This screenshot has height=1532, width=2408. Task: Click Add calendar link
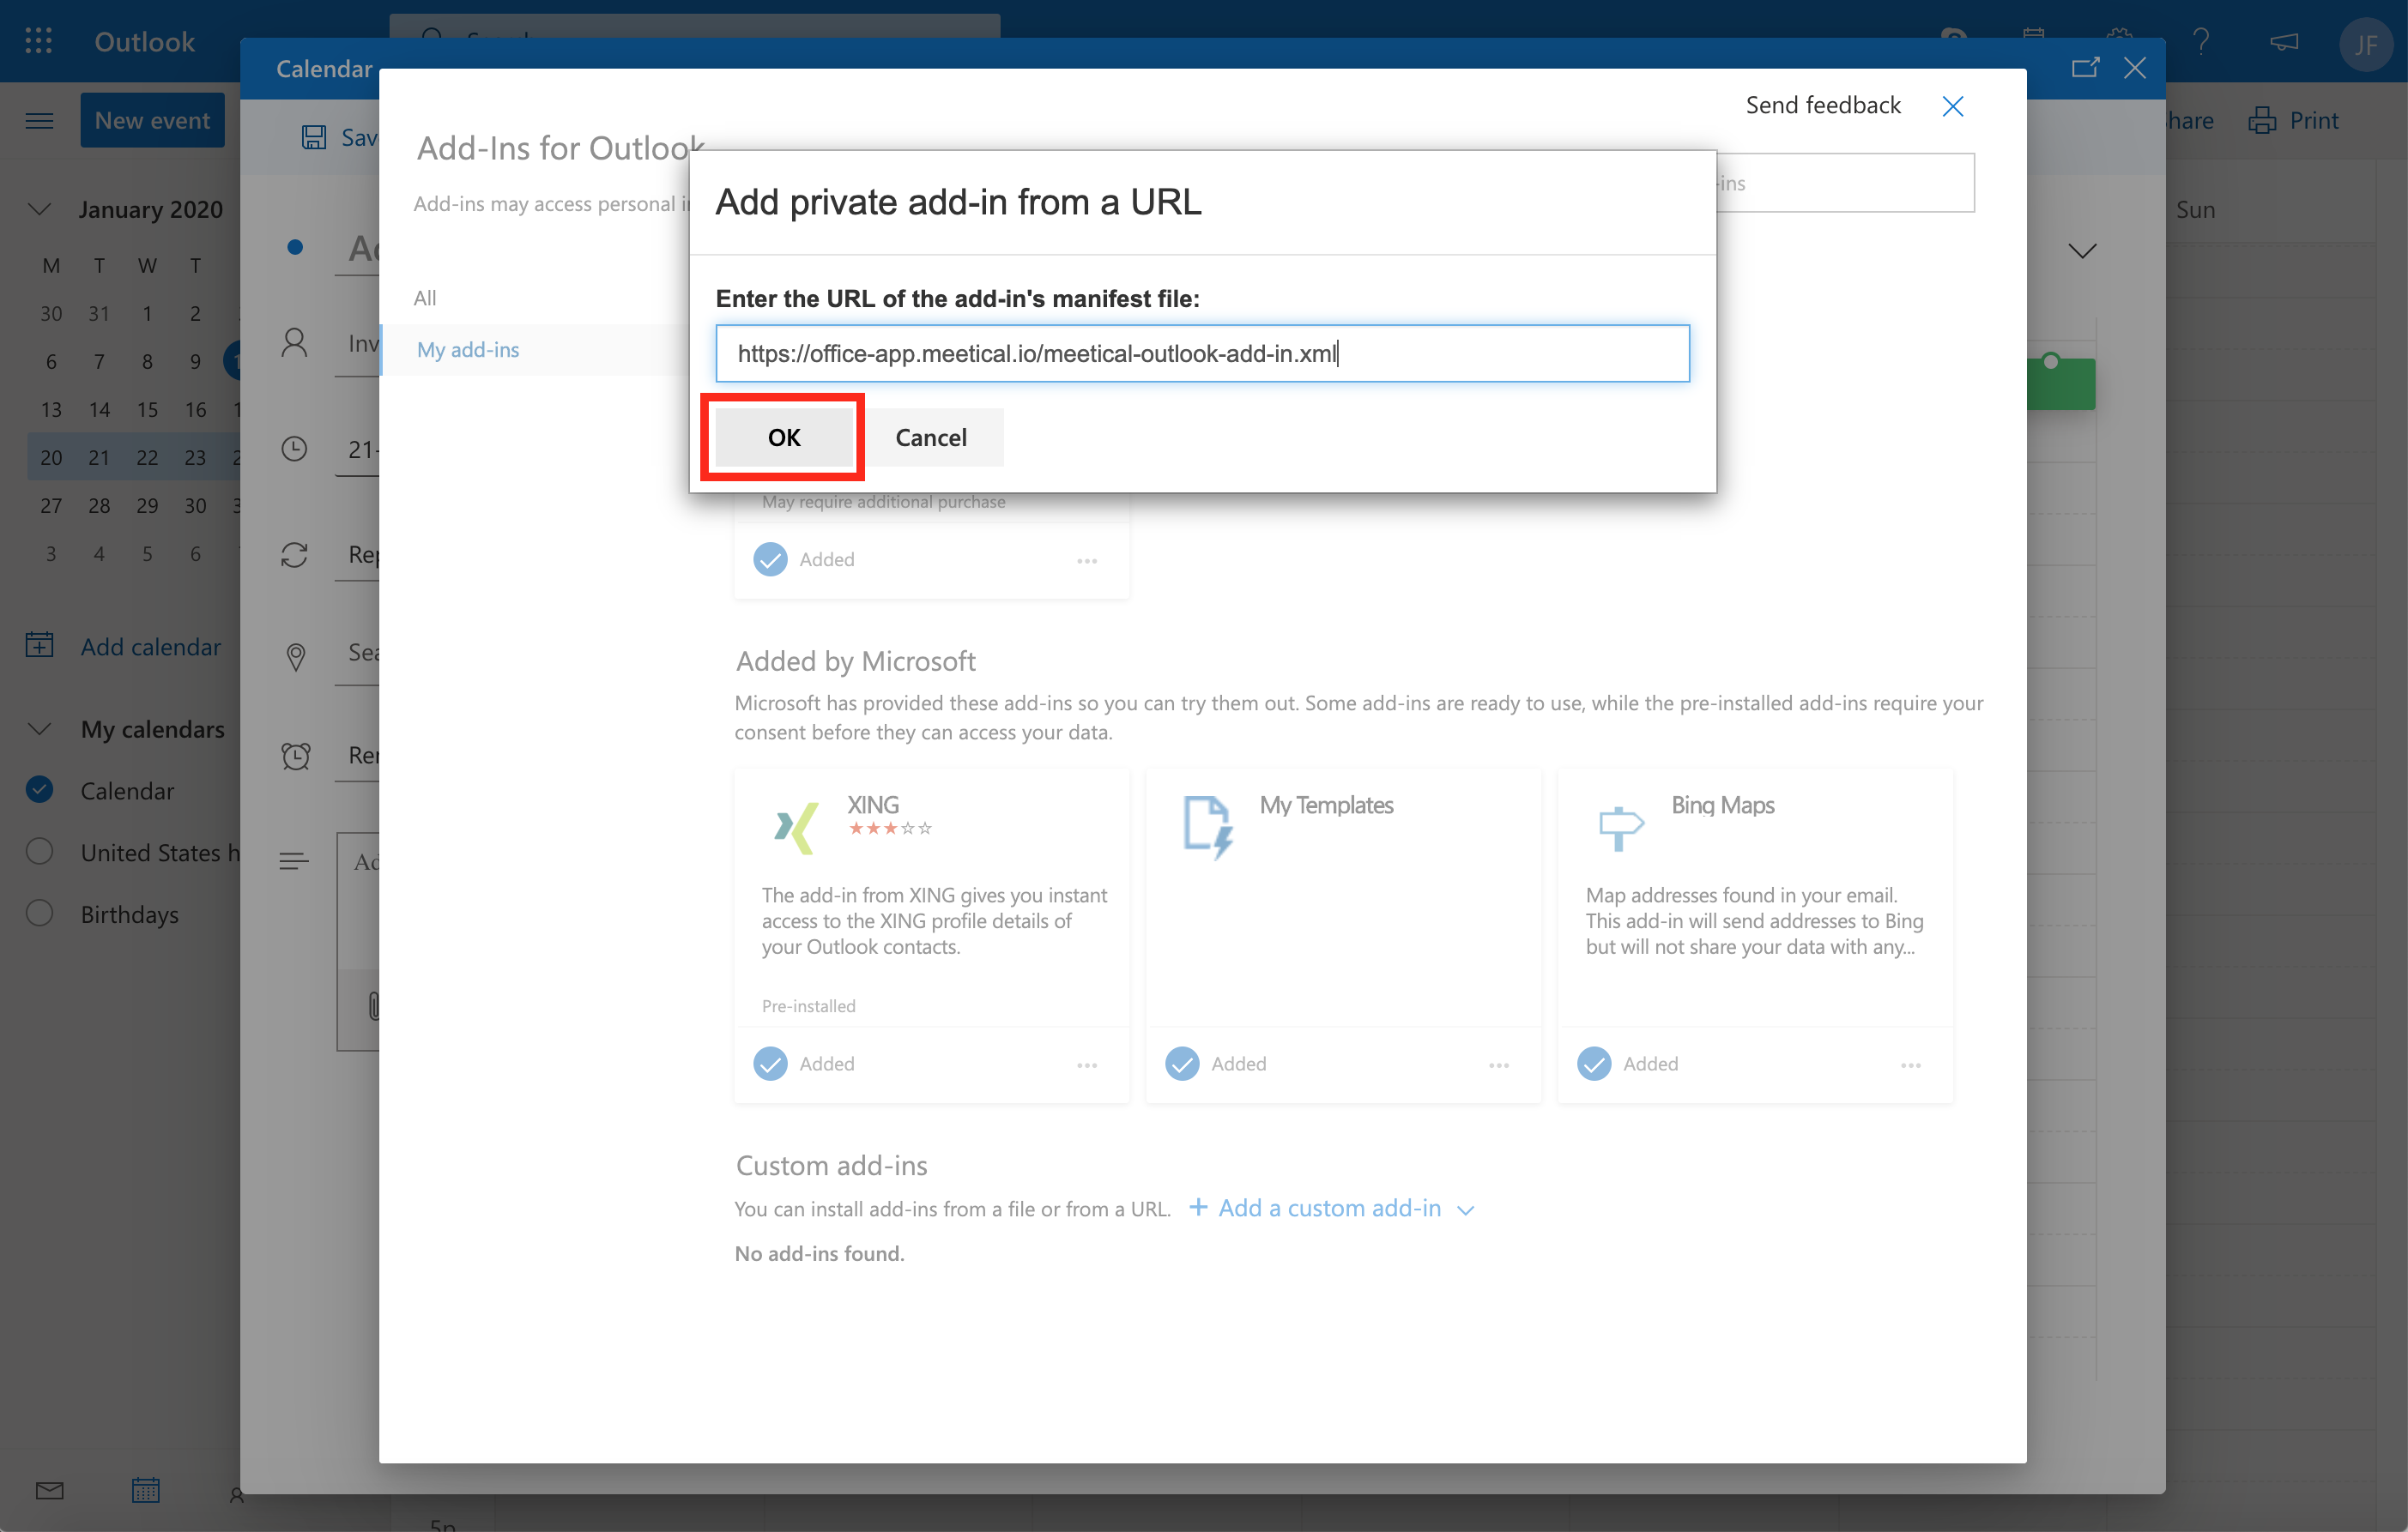(150, 647)
